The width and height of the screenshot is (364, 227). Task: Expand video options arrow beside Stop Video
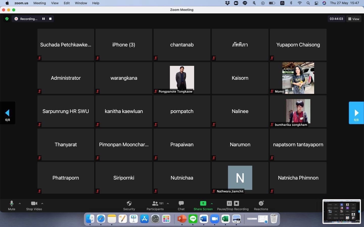[x=42, y=204]
